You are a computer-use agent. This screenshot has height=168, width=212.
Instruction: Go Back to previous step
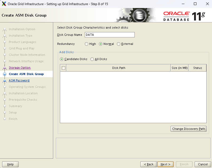(149, 164)
